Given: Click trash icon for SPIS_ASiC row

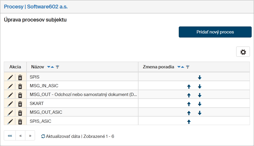Looking at the screenshot, I should (x=20, y=121).
